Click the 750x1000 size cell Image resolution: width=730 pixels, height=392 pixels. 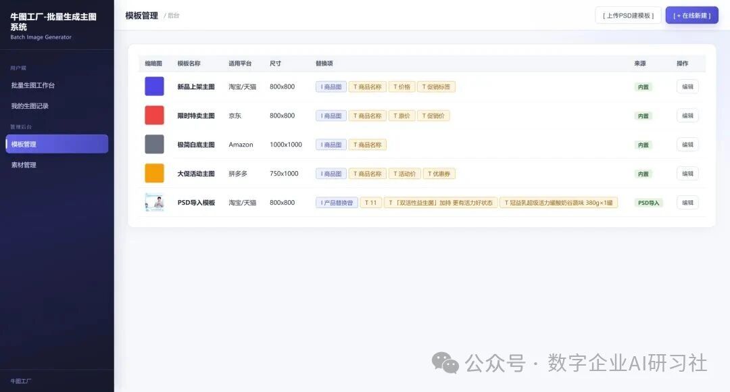284,174
